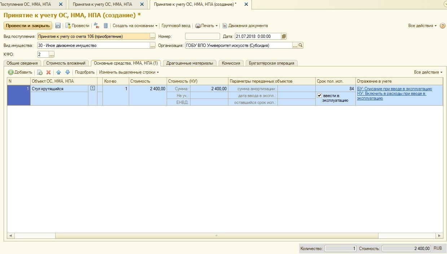Screen dimensions: 447x254
Task: Open the Дт/Кт postings icon
Action: point(96,26)
